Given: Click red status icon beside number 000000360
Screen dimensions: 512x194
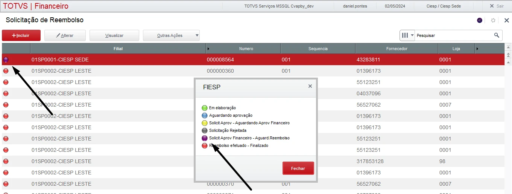Looking at the screenshot, I should (6, 71).
